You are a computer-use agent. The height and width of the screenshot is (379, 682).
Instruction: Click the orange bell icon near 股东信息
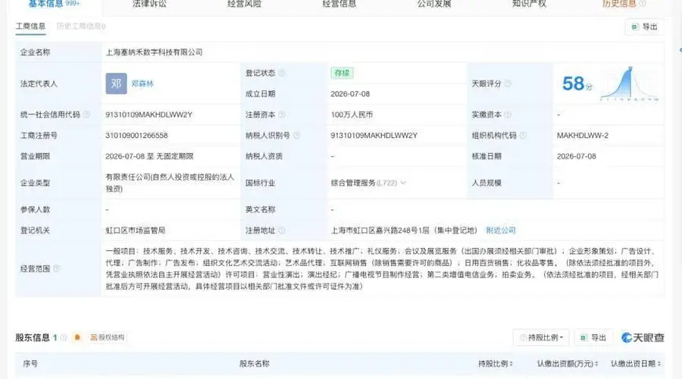(x=77, y=337)
